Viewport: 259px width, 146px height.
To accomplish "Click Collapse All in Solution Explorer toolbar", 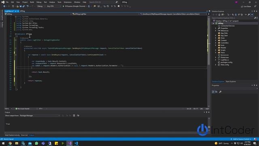I will (239, 15).
